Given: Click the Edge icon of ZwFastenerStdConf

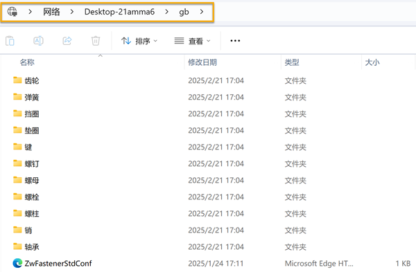Looking at the screenshot, I should pyautogui.click(x=17, y=263).
